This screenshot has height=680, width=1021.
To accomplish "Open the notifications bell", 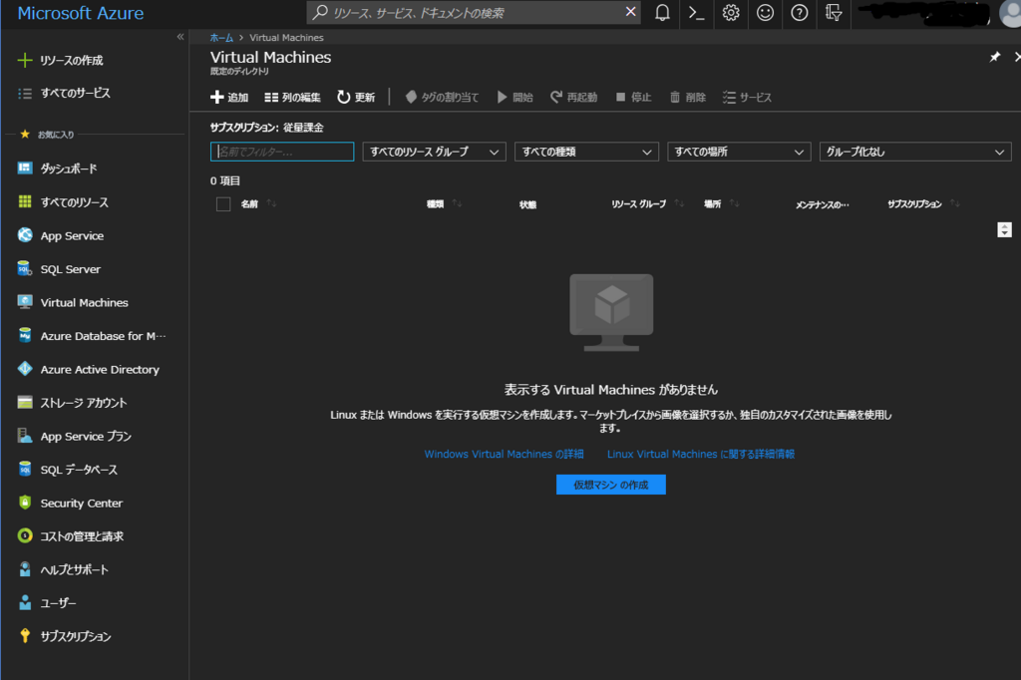I will coord(661,14).
